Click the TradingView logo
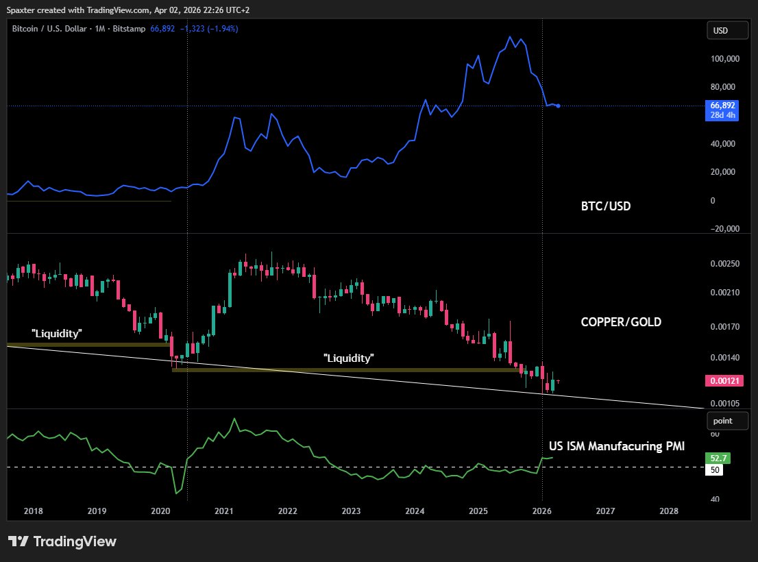 pos(62,541)
